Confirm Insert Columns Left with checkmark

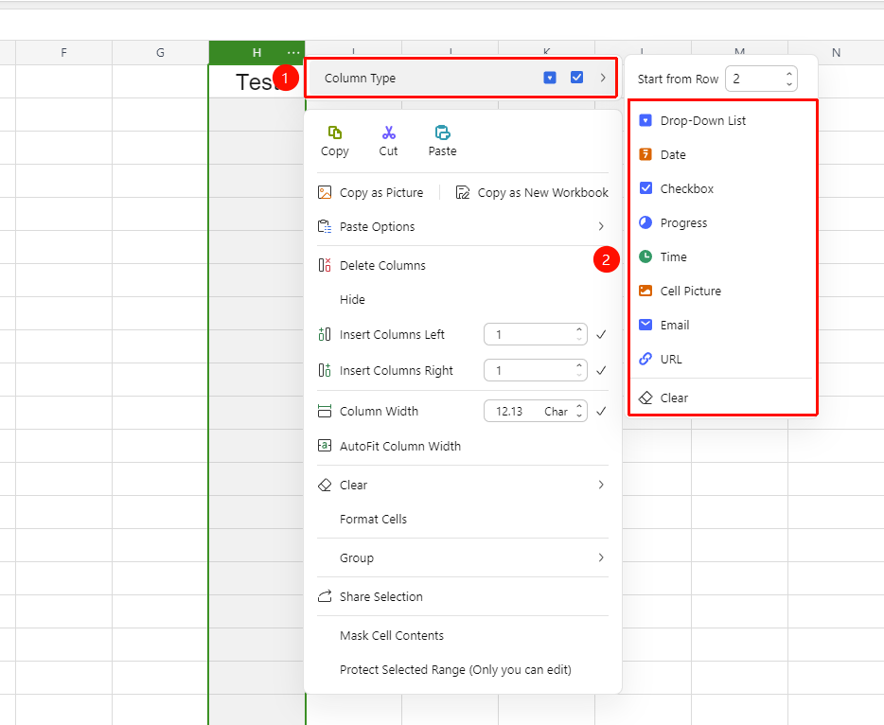(x=602, y=335)
